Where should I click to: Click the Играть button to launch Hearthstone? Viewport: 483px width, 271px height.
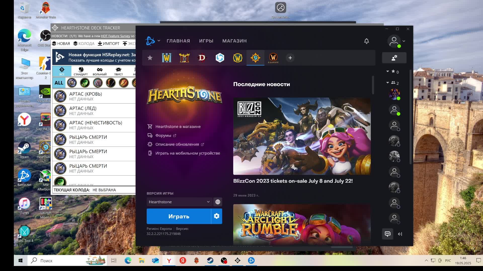point(179,216)
